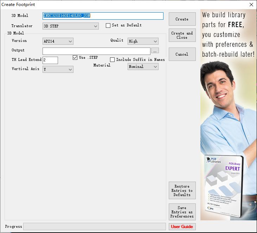Click the TH Lead Extend label

27,59
